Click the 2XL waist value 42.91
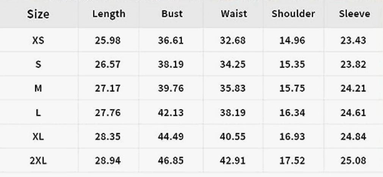The height and width of the screenshot is (177, 383). pyautogui.click(x=233, y=161)
